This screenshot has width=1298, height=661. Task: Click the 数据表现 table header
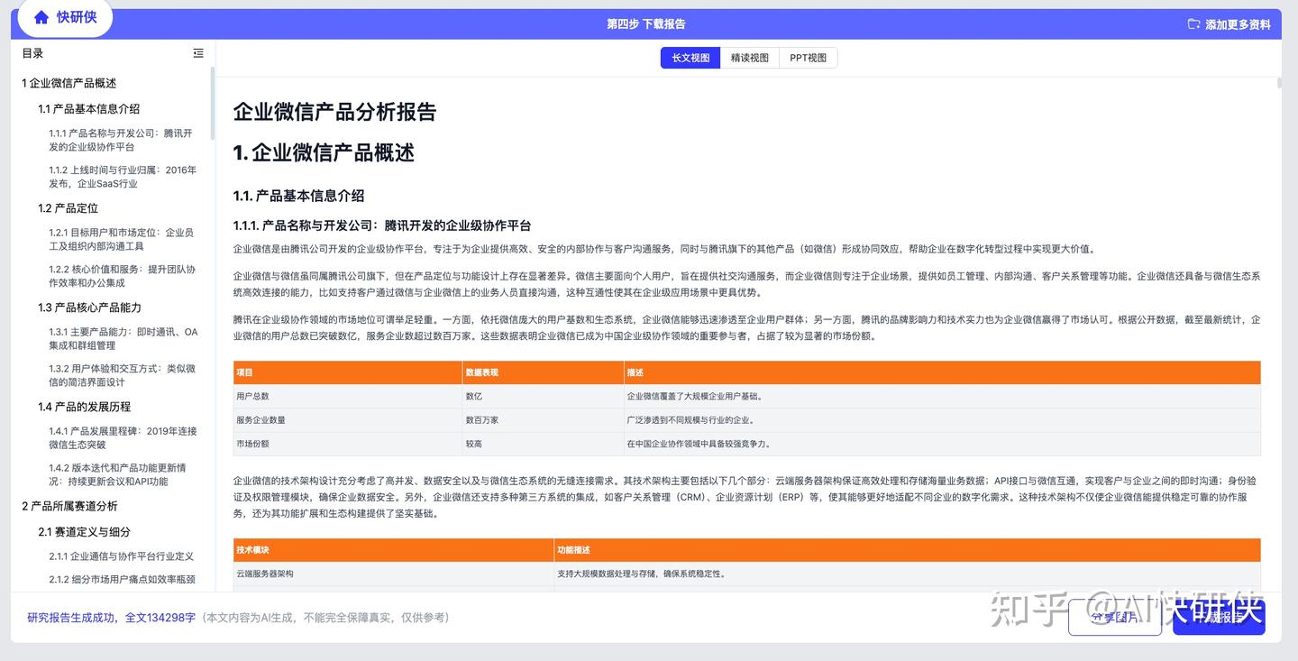pos(544,372)
